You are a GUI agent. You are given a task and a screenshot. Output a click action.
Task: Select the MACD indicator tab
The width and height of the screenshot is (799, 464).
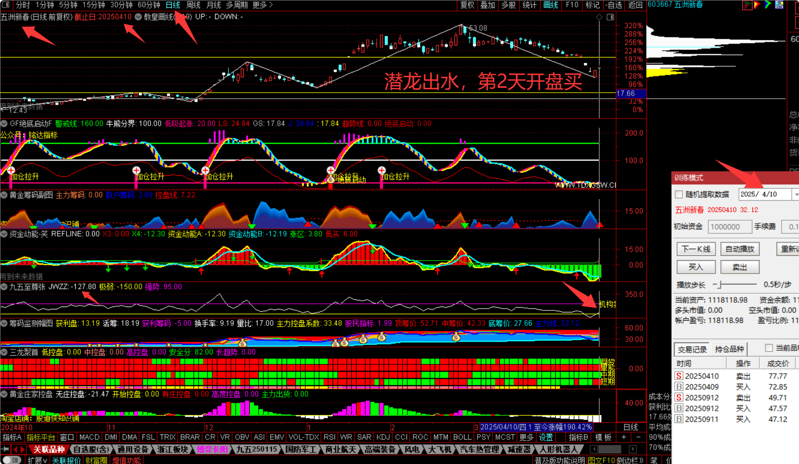(x=89, y=437)
